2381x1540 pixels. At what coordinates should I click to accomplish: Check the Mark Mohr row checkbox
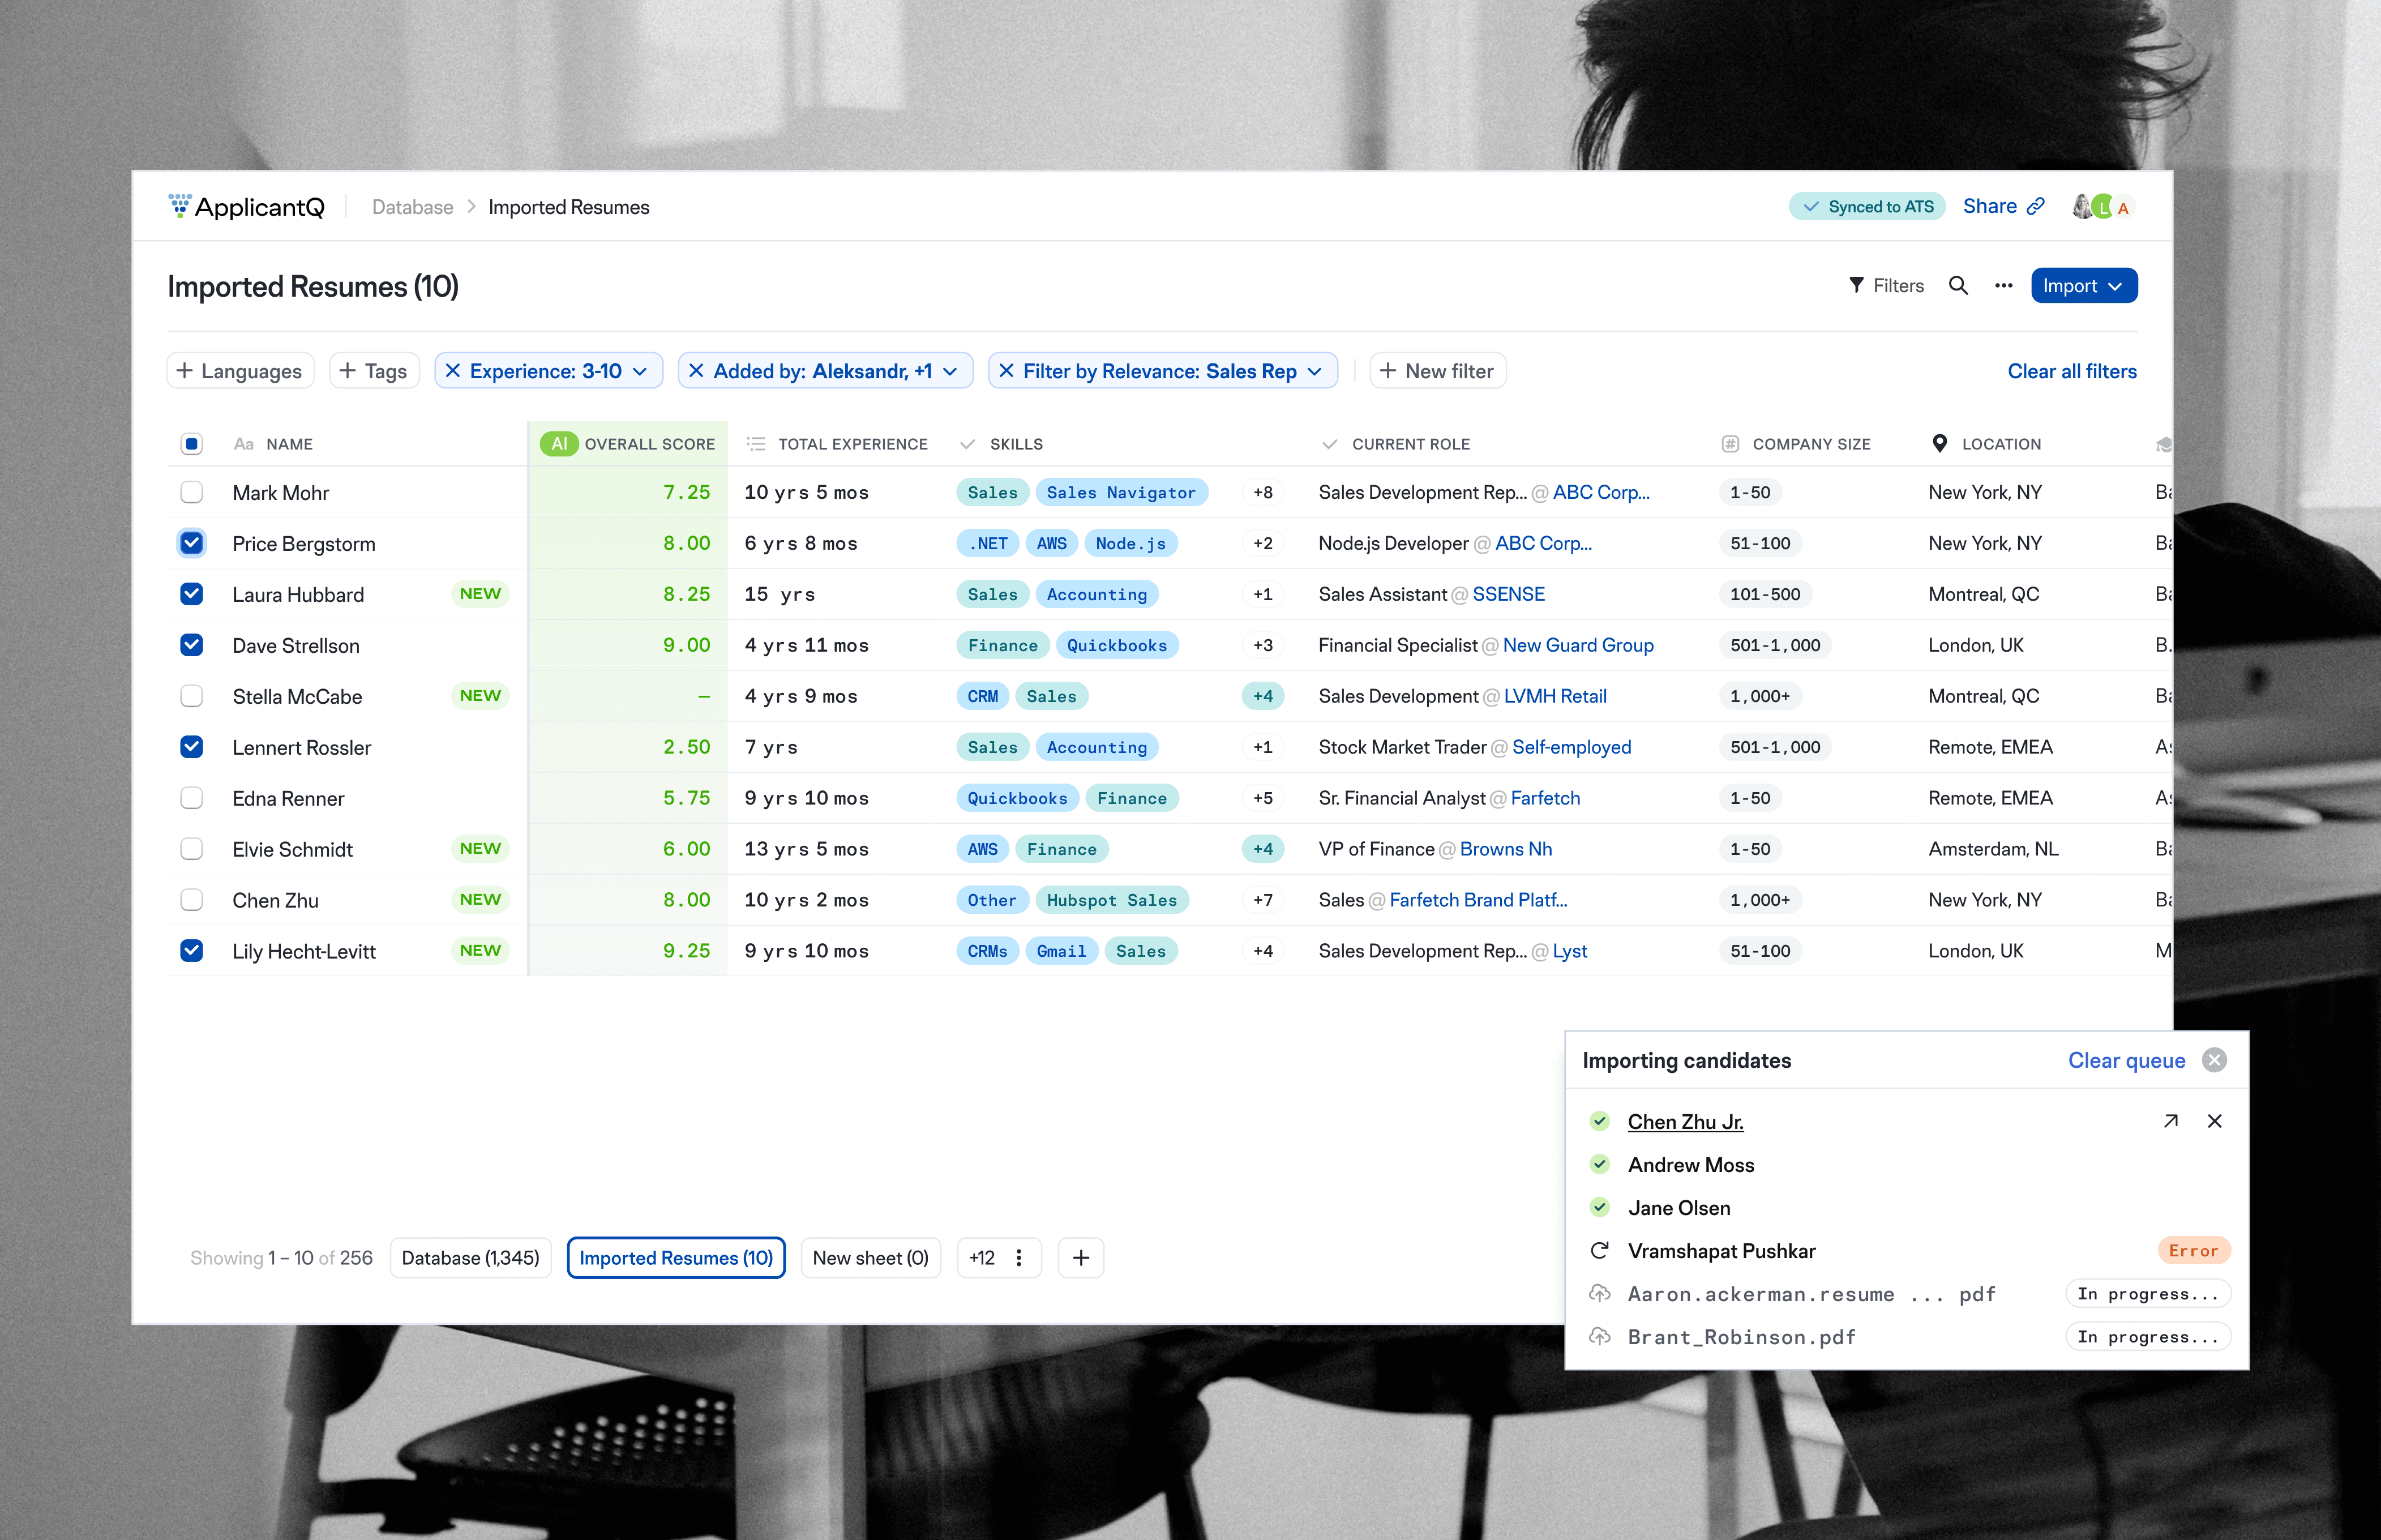[x=192, y=492]
